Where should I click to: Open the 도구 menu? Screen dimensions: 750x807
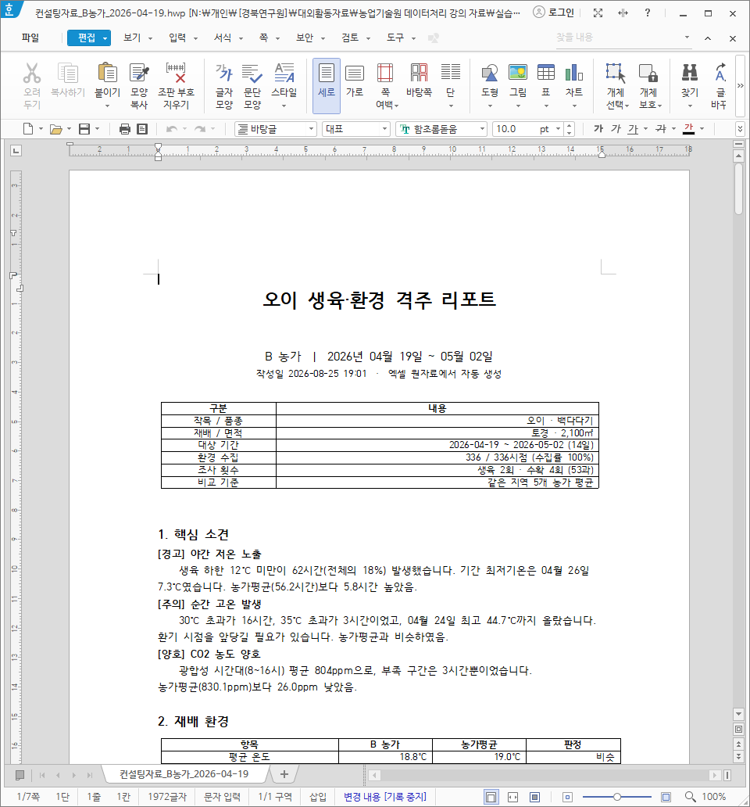click(x=395, y=38)
